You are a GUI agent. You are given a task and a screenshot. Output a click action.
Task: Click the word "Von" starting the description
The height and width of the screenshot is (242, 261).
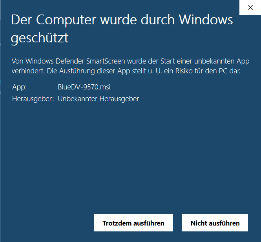click(17, 61)
